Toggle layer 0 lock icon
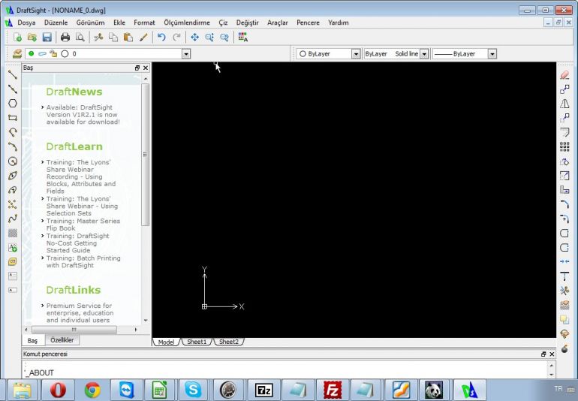This screenshot has width=578, height=401. tap(53, 54)
